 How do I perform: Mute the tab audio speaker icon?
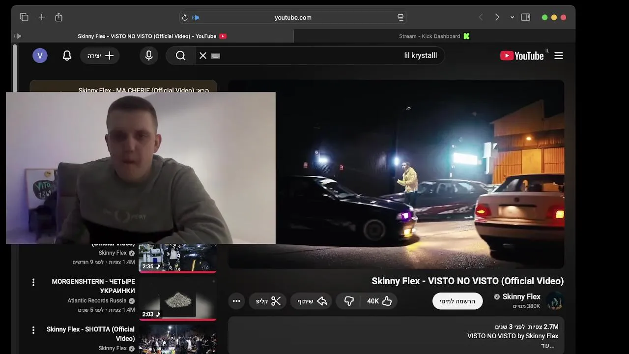click(x=18, y=36)
